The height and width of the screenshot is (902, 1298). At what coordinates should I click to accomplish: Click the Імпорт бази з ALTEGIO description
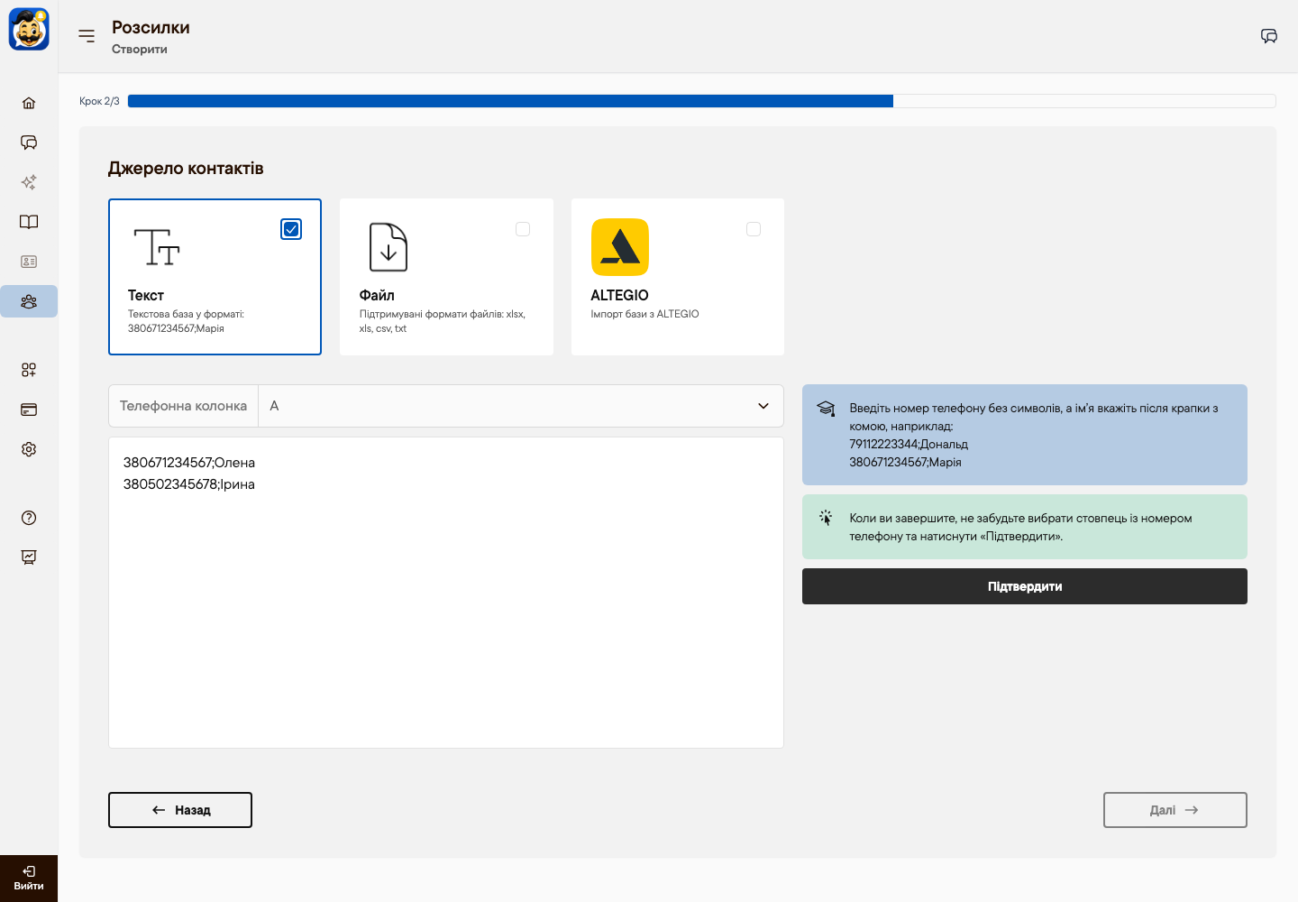point(645,314)
